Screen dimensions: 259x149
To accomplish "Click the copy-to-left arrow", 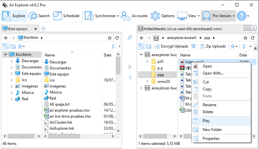I will pos(130,77).
